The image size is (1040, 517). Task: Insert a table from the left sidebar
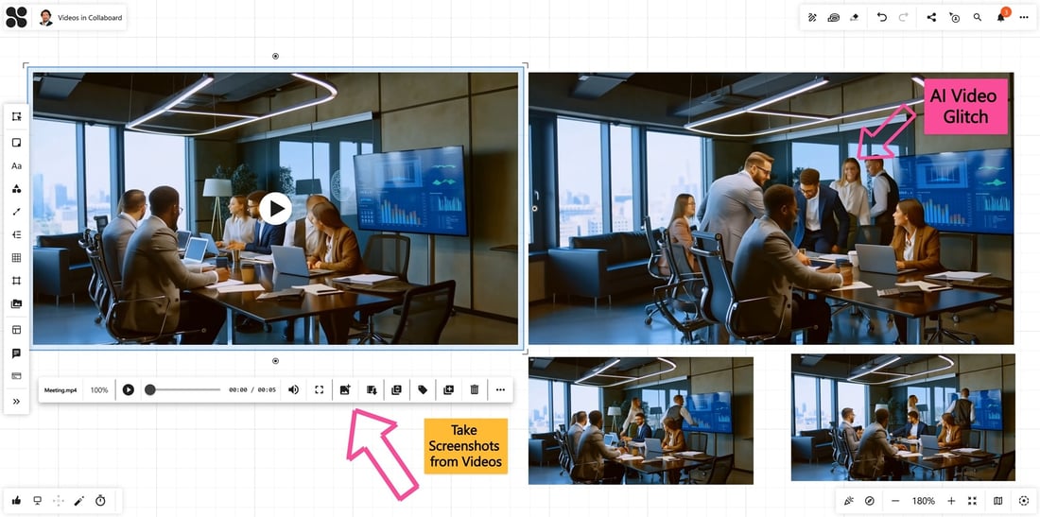point(17,258)
